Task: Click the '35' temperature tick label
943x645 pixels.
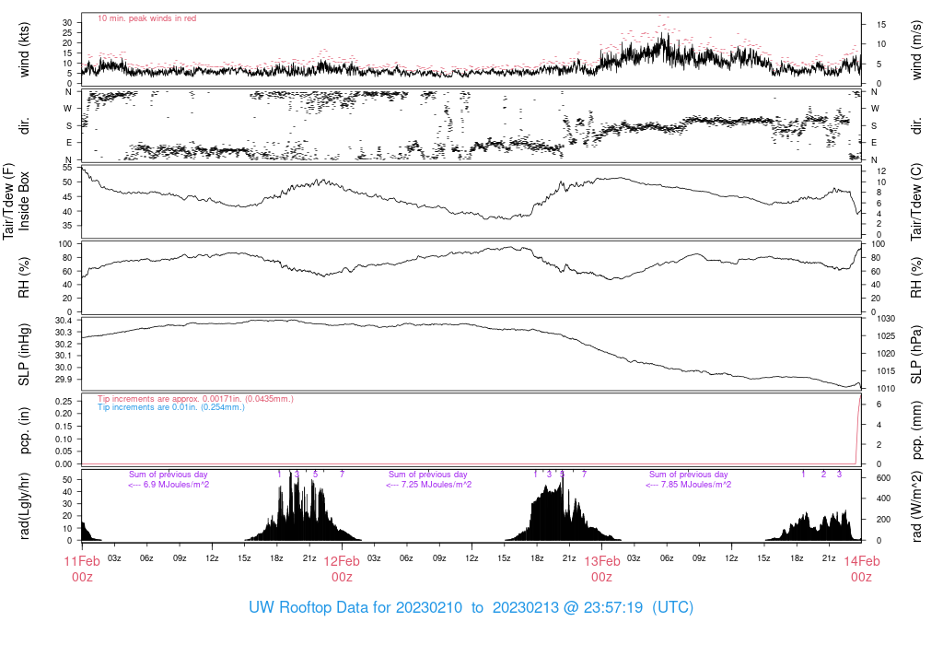Action: (x=67, y=226)
